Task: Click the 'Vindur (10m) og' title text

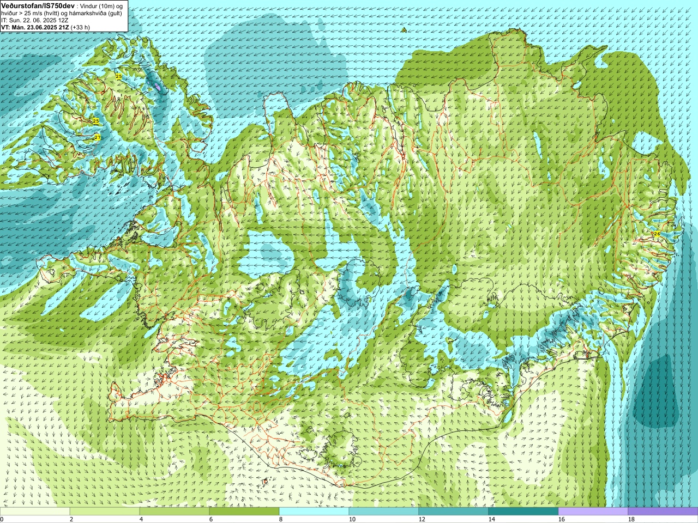Action: 102,5
